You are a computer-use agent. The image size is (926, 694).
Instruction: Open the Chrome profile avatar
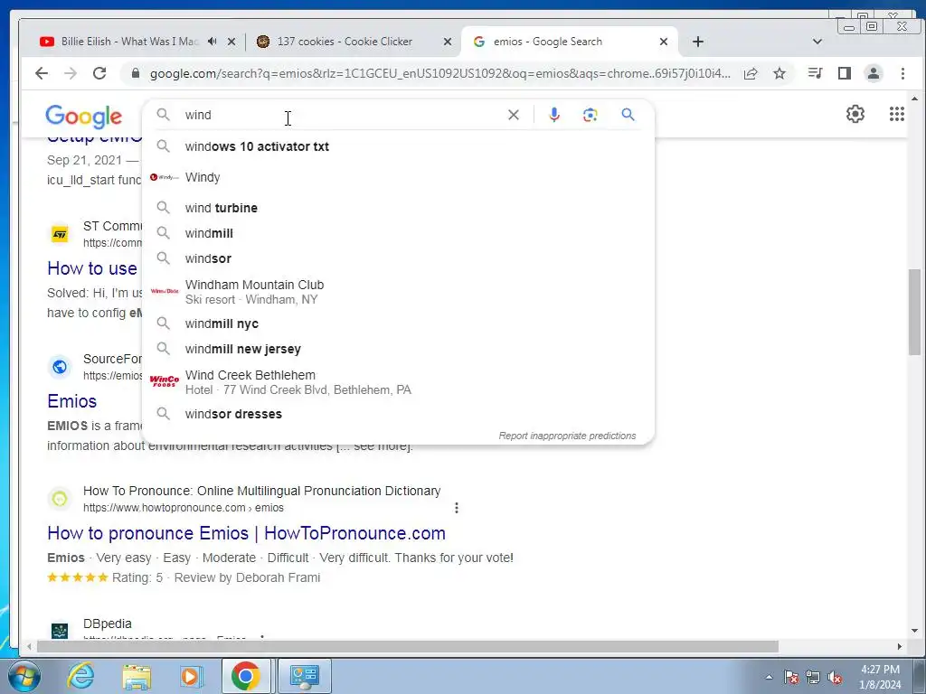(x=874, y=73)
